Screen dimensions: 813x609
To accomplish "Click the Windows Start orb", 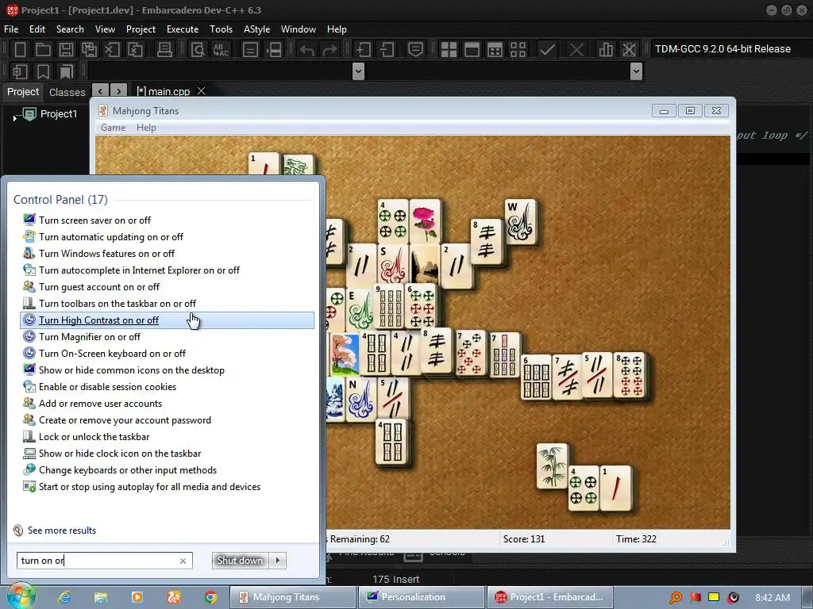I will [21, 596].
